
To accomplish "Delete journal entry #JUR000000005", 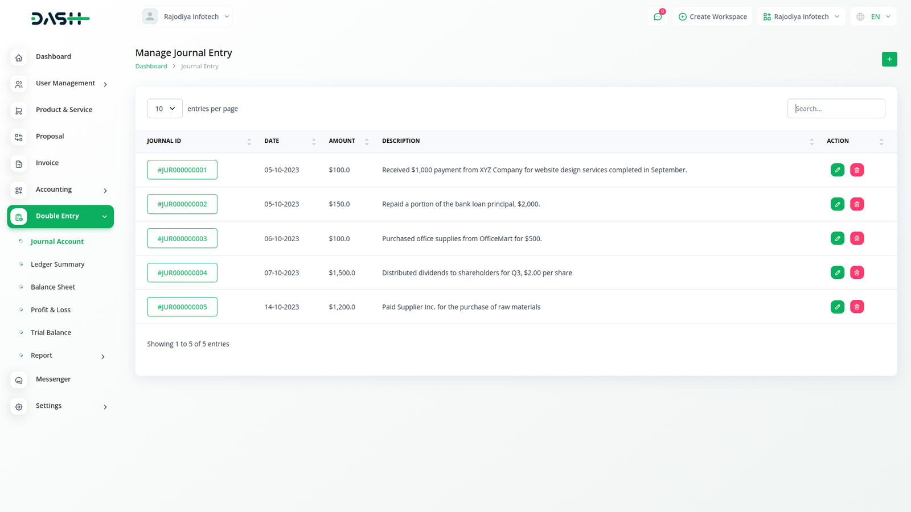I will [x=857, y=307].
